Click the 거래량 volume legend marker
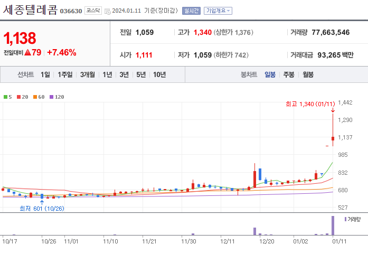The image size is (368, 254). click(345, 219)
